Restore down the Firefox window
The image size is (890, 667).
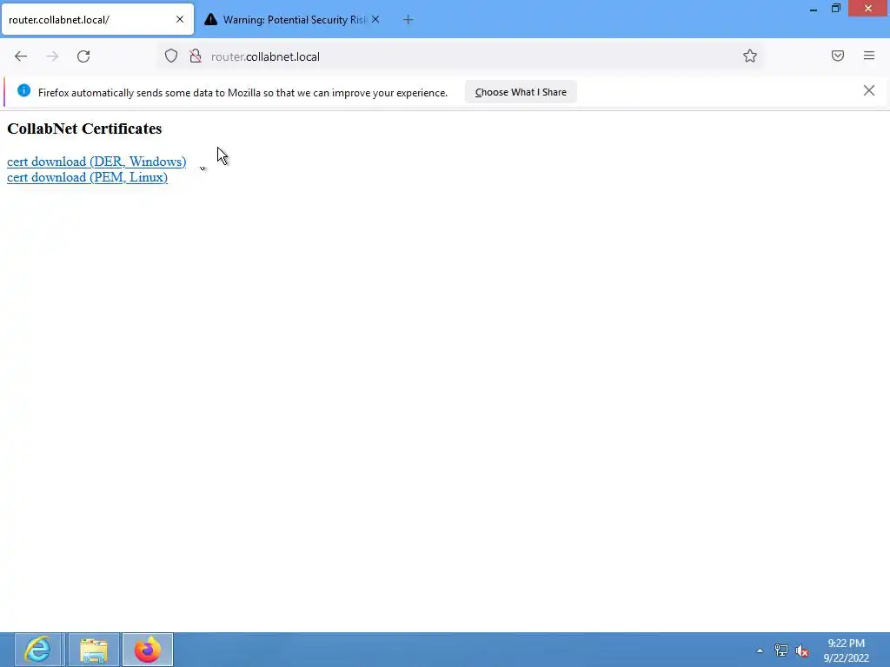pyautogui.click(x=836, y=9)
